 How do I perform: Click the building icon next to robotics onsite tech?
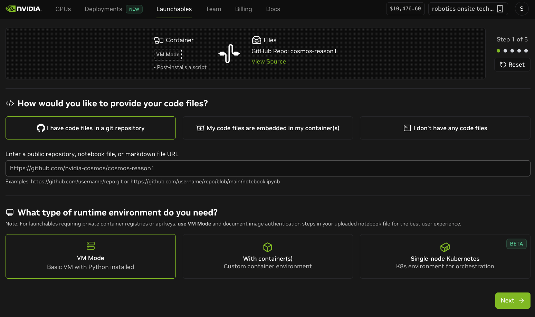(x=500, y=9)
